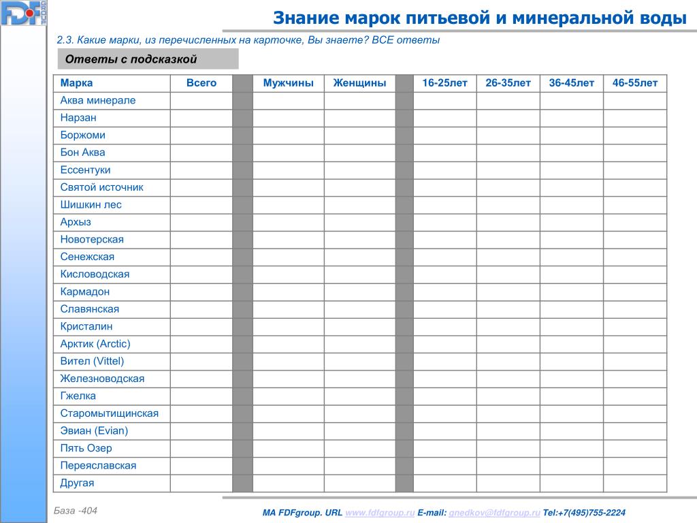The image size is (697, 523).
Task: Click the phone number 'Tel:+7(495)755-2224'
Action: (x=584, y=512)
